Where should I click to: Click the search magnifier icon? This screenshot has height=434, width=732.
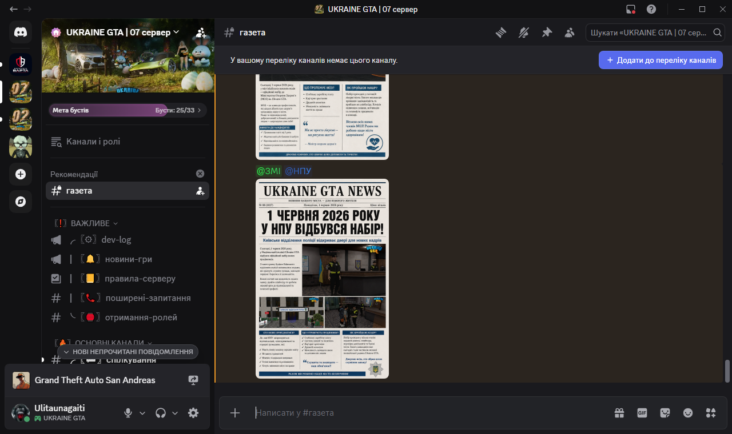pos(717,33)
